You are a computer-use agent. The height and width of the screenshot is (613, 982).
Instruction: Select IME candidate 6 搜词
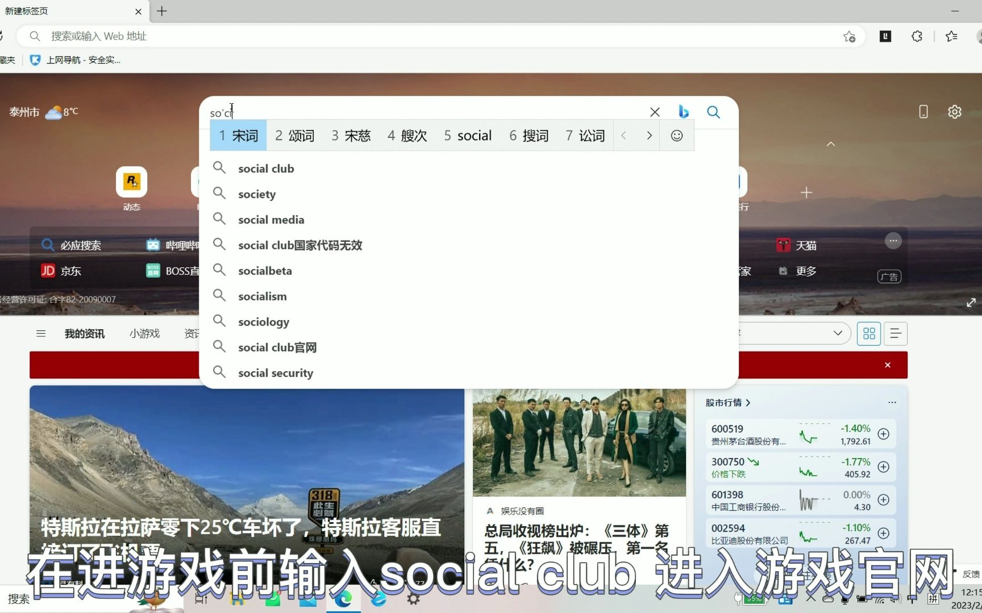point(529,136)
